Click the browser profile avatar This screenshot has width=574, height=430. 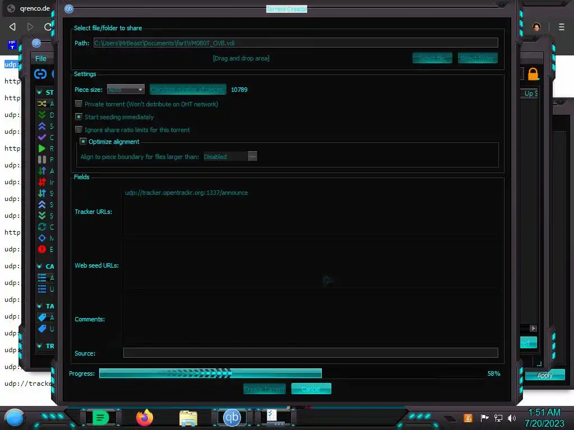pos(536,27)
